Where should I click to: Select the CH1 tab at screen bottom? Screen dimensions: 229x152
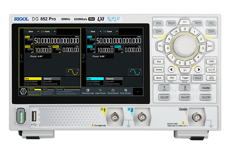click(34, 92)
